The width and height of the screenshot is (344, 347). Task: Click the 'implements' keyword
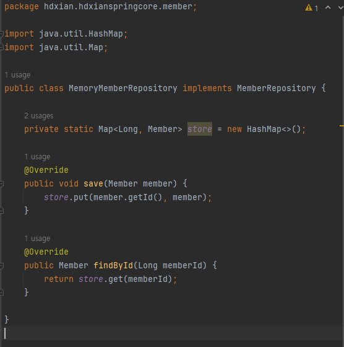207,88
